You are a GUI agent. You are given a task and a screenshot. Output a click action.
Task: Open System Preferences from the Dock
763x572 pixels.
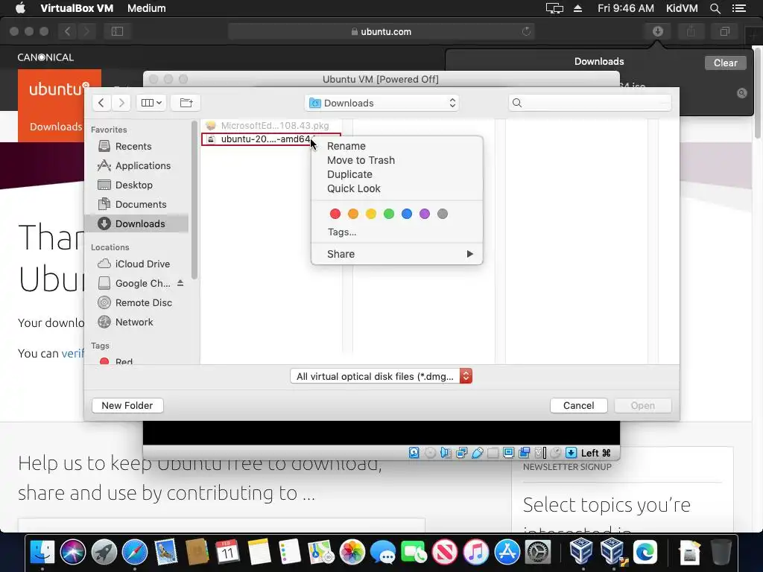pos(538,552)
